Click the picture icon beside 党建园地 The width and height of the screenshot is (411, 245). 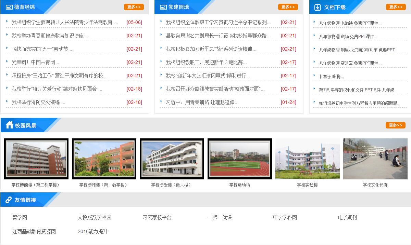(163, 7)
